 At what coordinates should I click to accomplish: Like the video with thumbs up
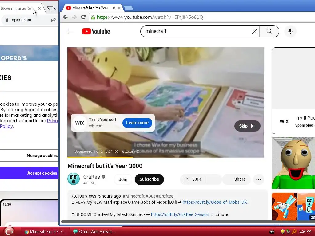point(193,179)
